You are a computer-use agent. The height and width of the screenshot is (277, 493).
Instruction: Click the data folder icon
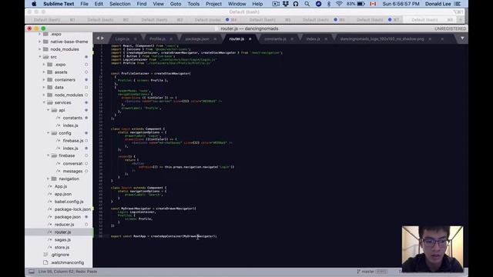[x=49, y=87]
